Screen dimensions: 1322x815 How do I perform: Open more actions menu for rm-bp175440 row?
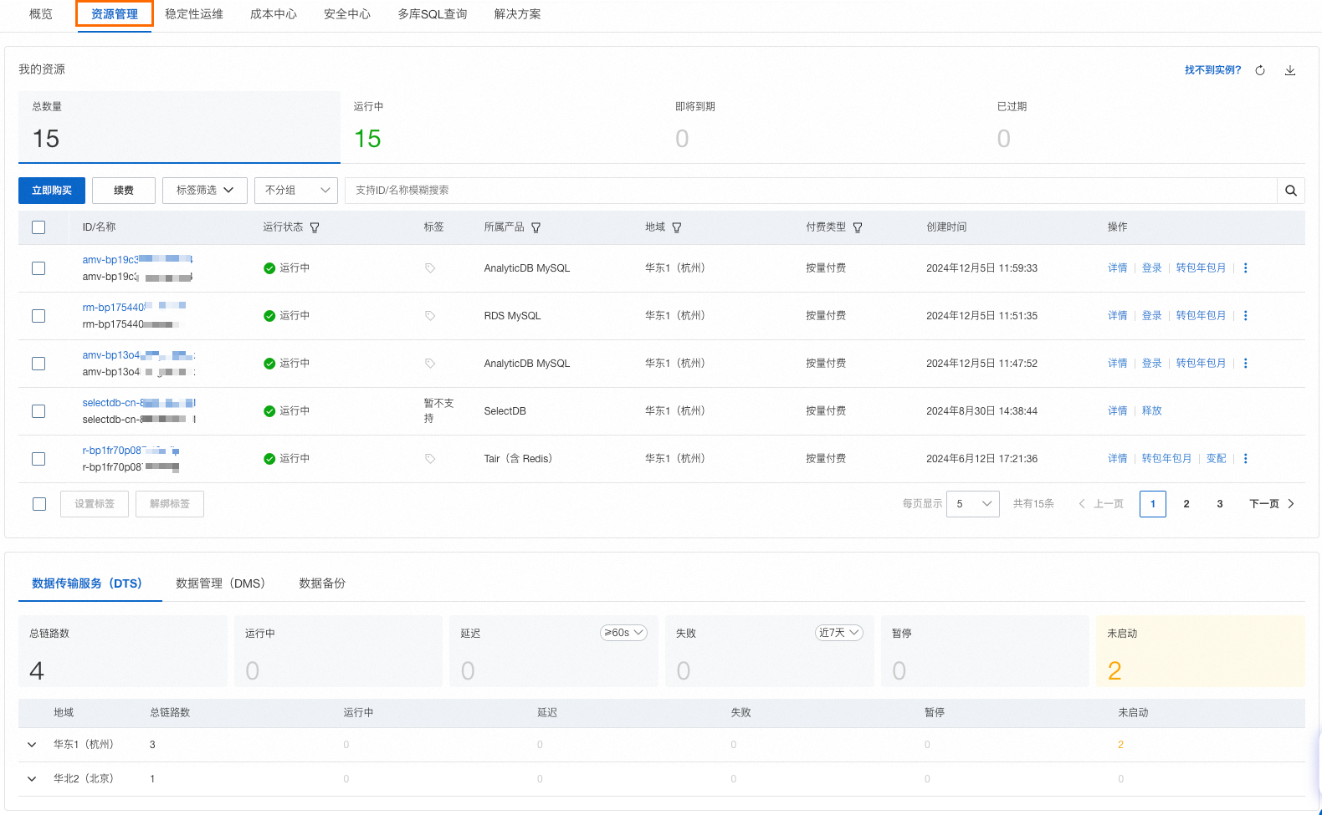click(1246, 316)
